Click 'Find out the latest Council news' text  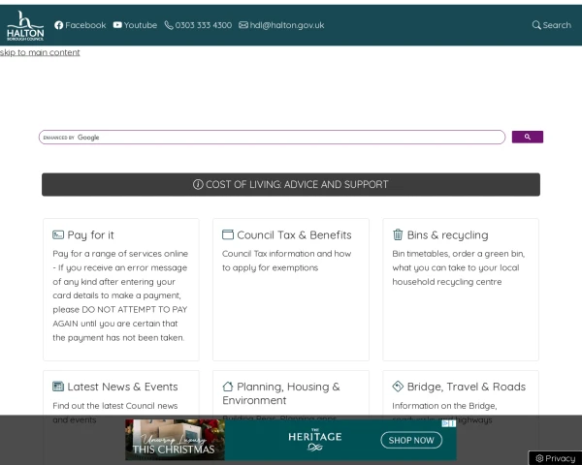pos(115,406)
